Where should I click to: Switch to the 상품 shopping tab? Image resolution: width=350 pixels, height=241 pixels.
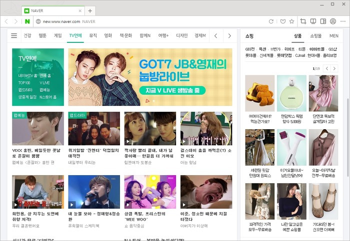tap(298, 36)
